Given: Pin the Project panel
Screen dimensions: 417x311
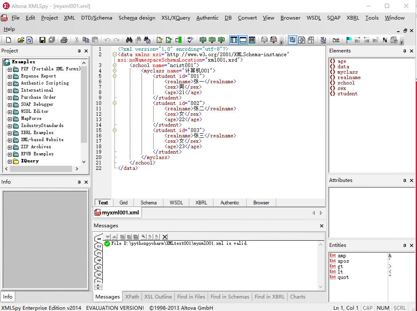Looking at the screenshot, I should coord(79,51).
